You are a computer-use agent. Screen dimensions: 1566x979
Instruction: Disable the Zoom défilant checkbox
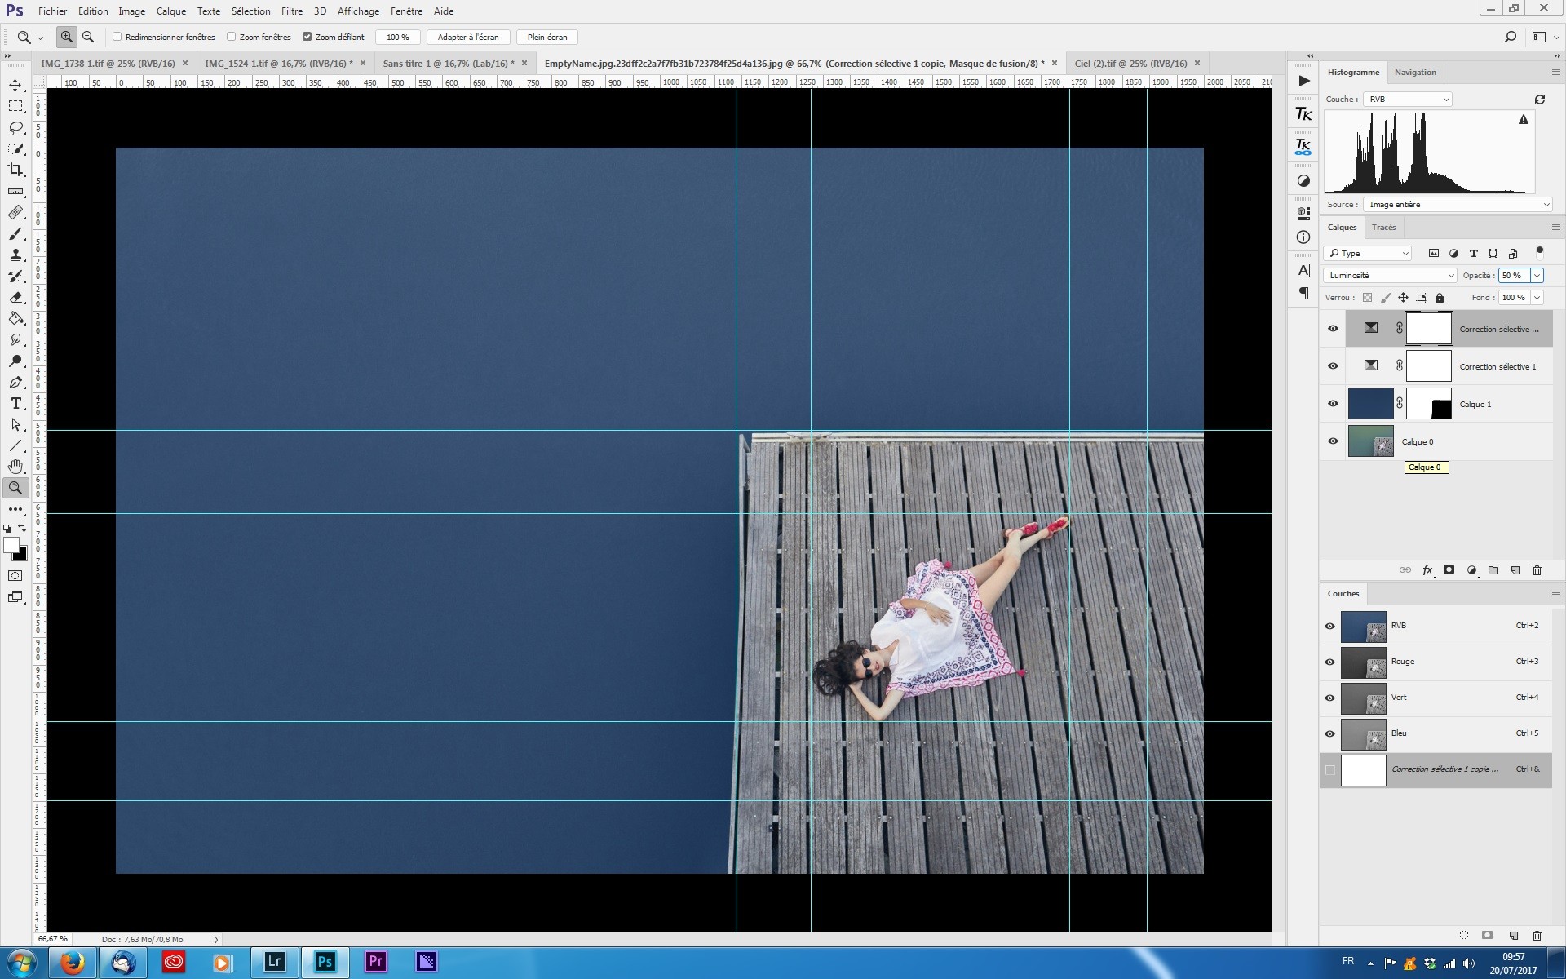point(307,37)
